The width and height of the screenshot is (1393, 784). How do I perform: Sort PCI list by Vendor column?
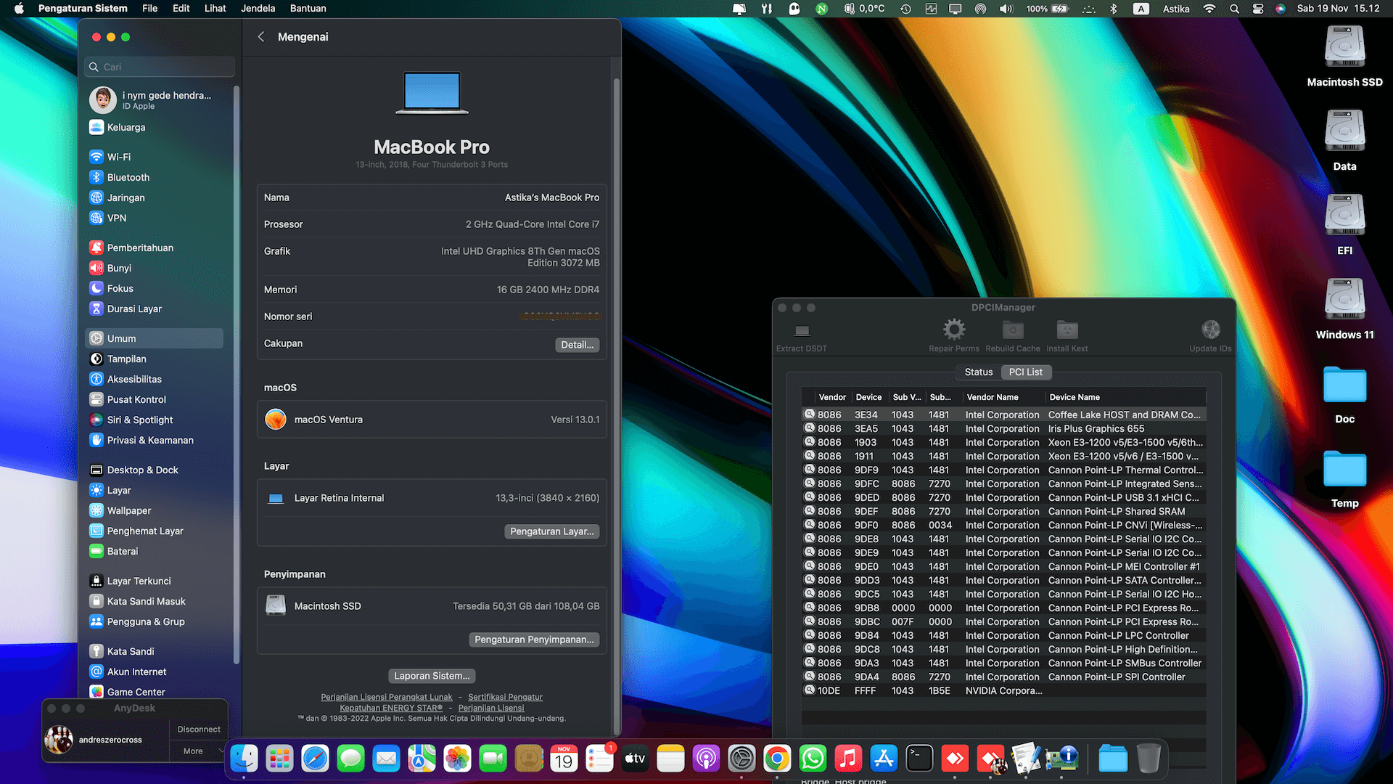point(831,397)
